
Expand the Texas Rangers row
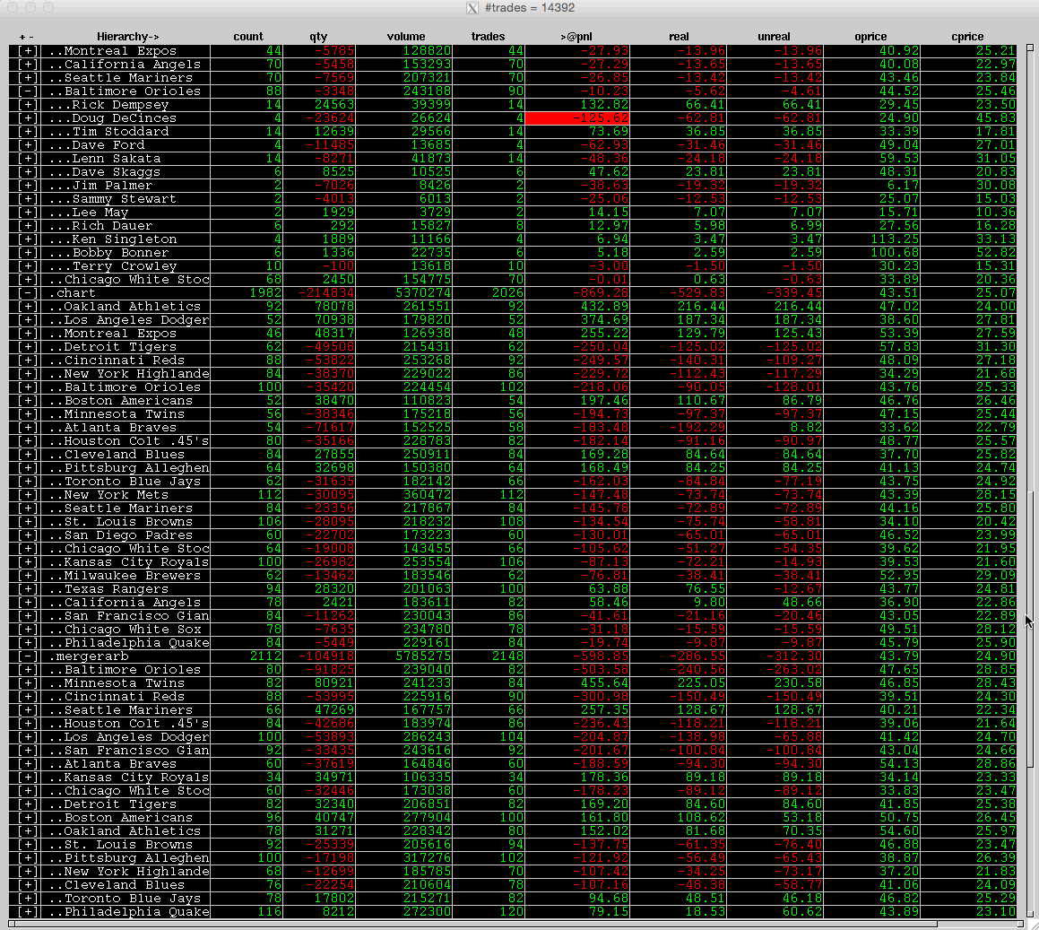tap(27, 589)
